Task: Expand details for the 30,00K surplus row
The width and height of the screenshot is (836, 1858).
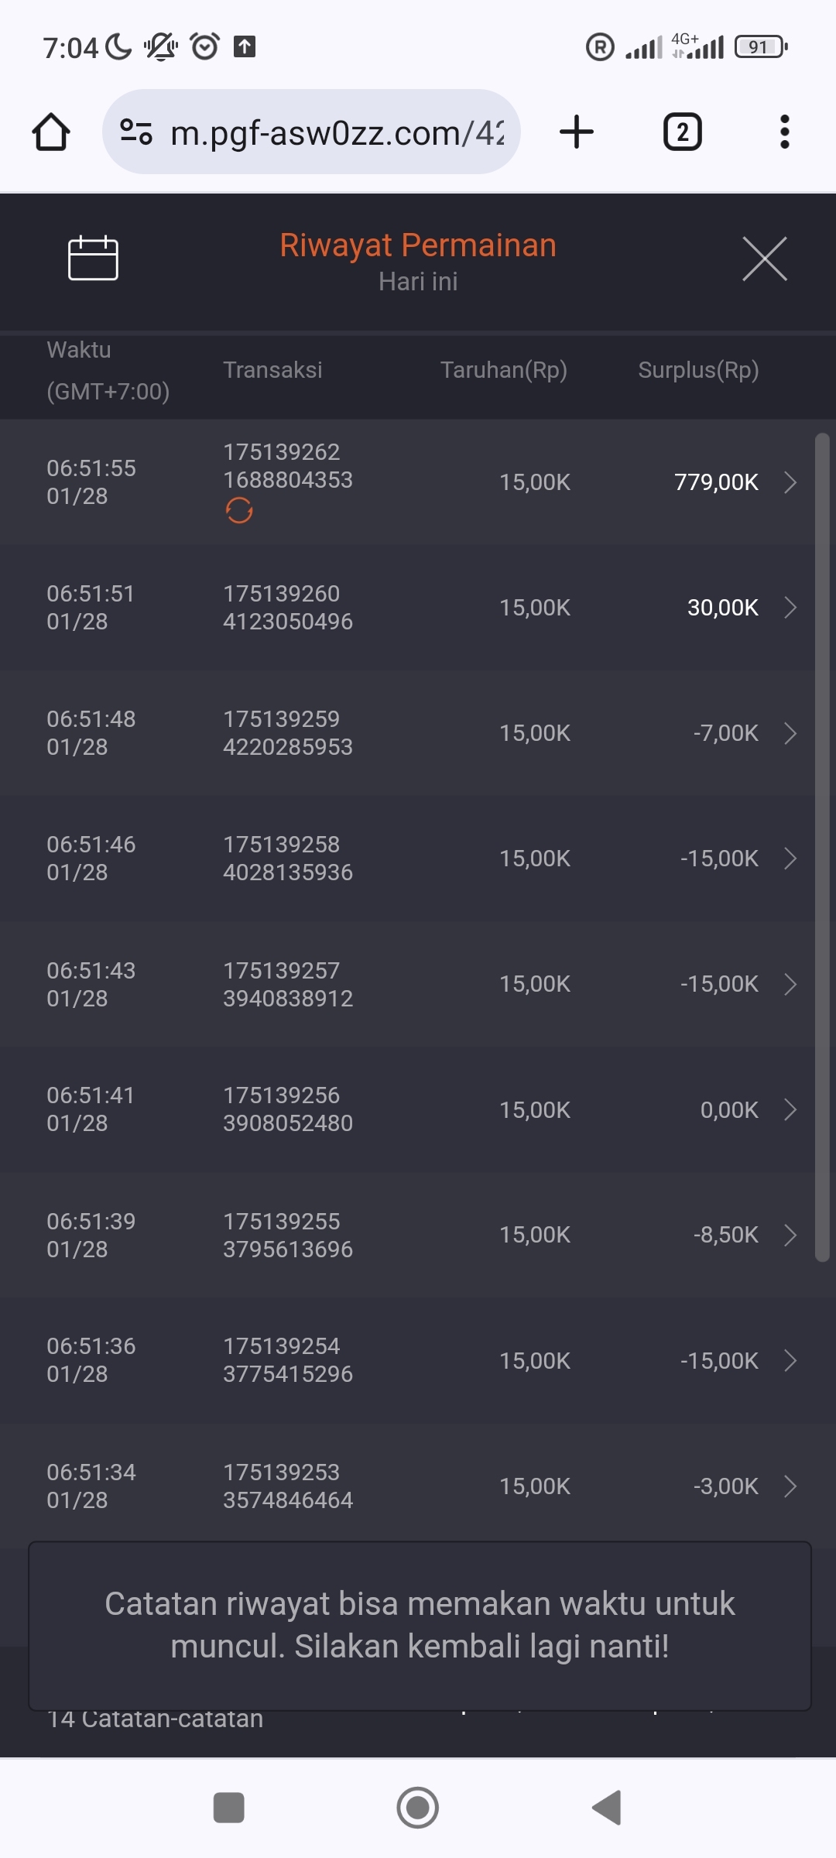Action: tap(790, 608)
